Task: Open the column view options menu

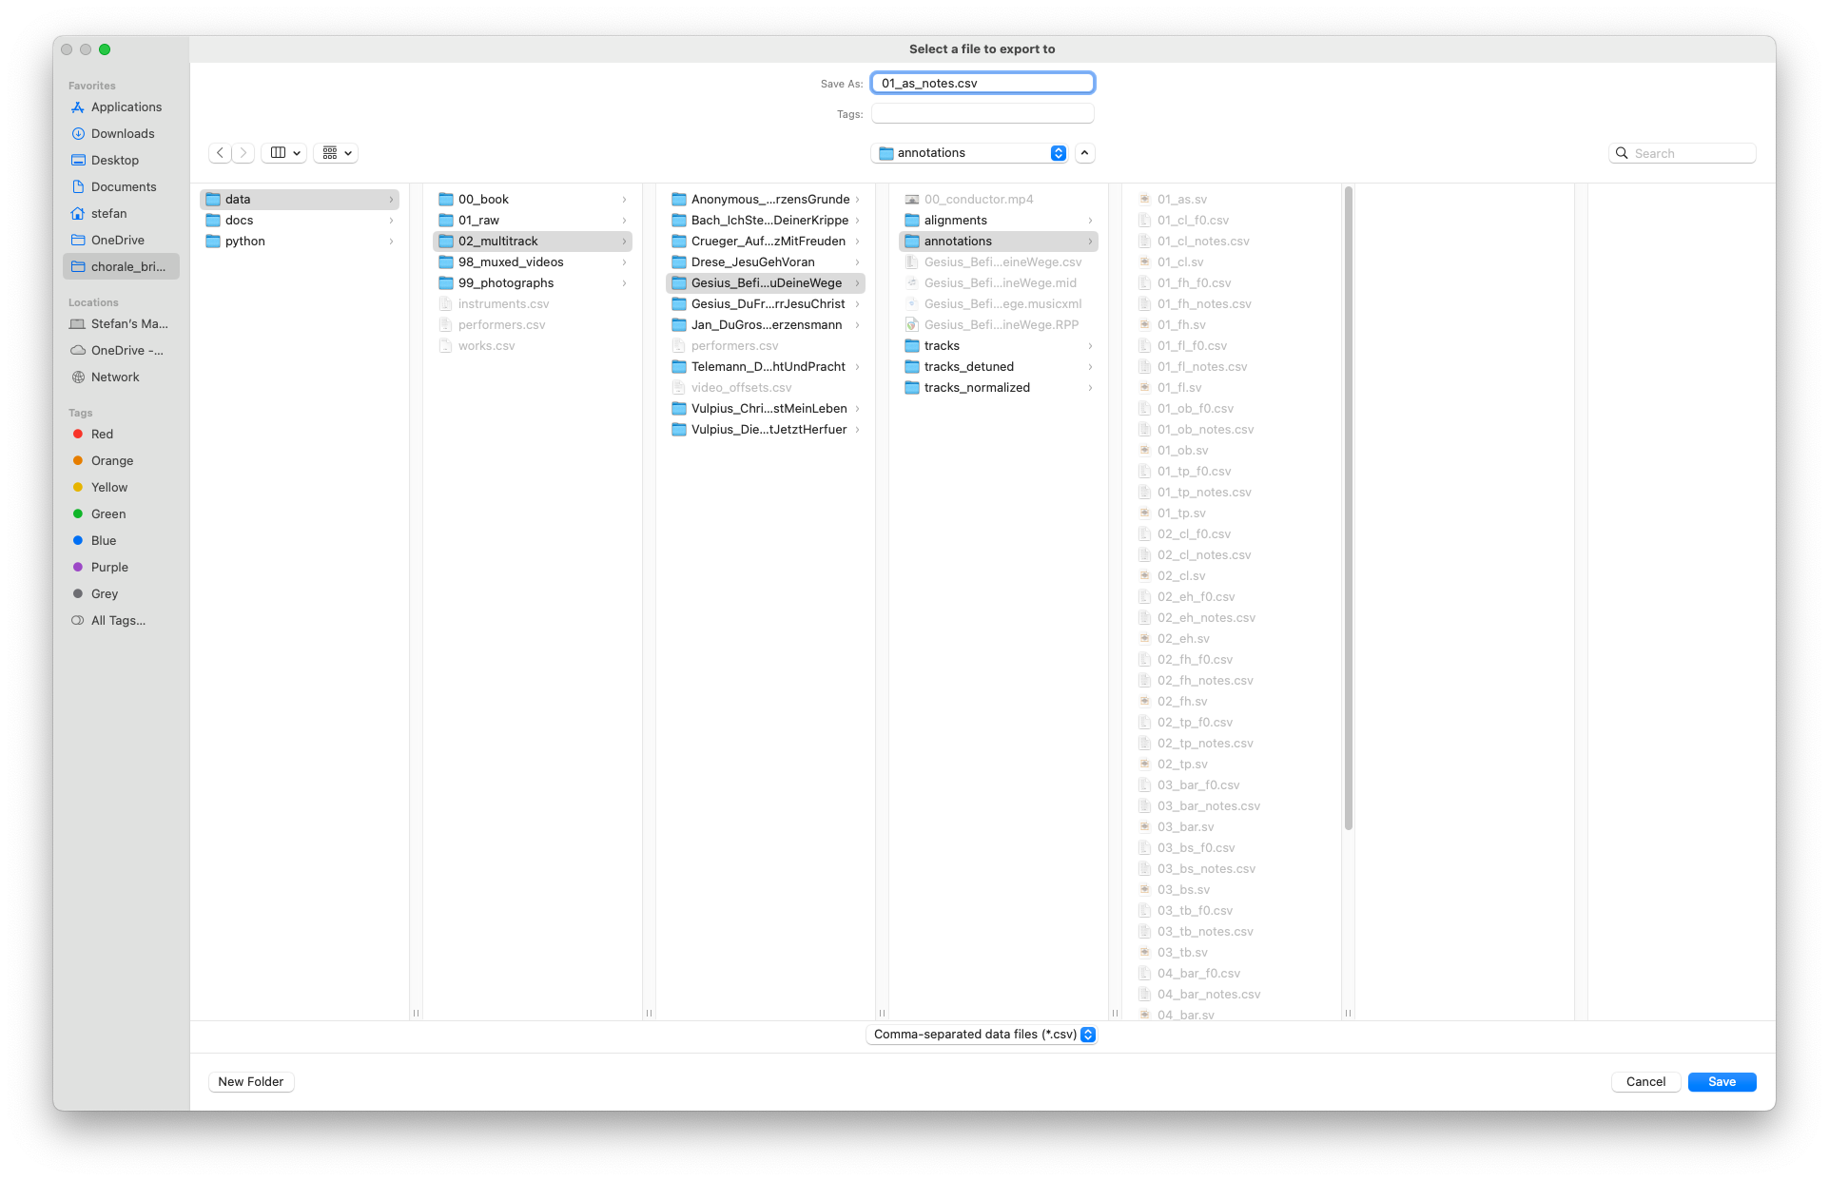Action: tap(284, 152)
